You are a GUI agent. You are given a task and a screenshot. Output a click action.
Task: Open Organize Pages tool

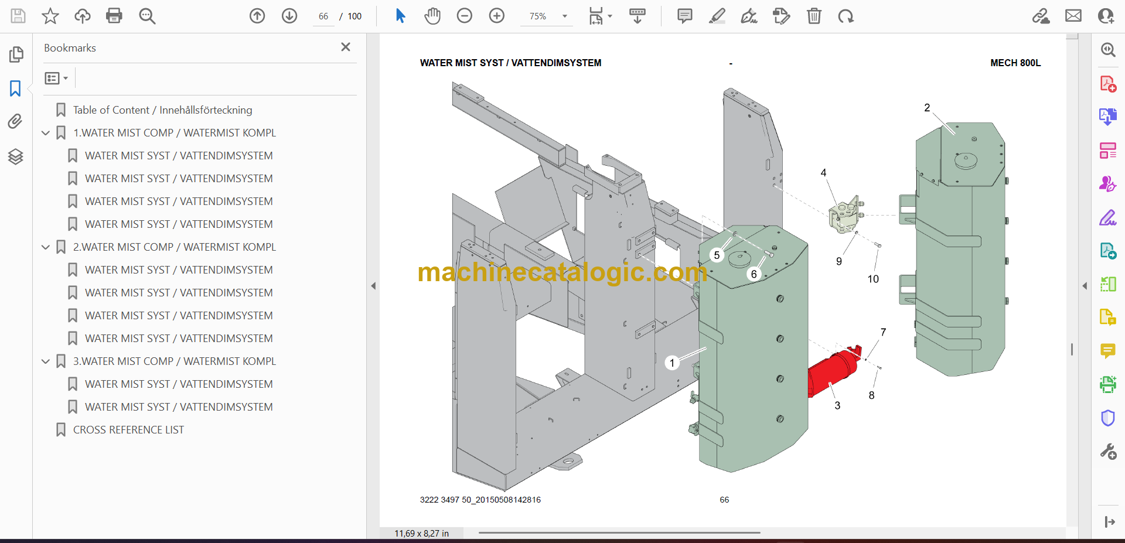[x=1107, y=151]
